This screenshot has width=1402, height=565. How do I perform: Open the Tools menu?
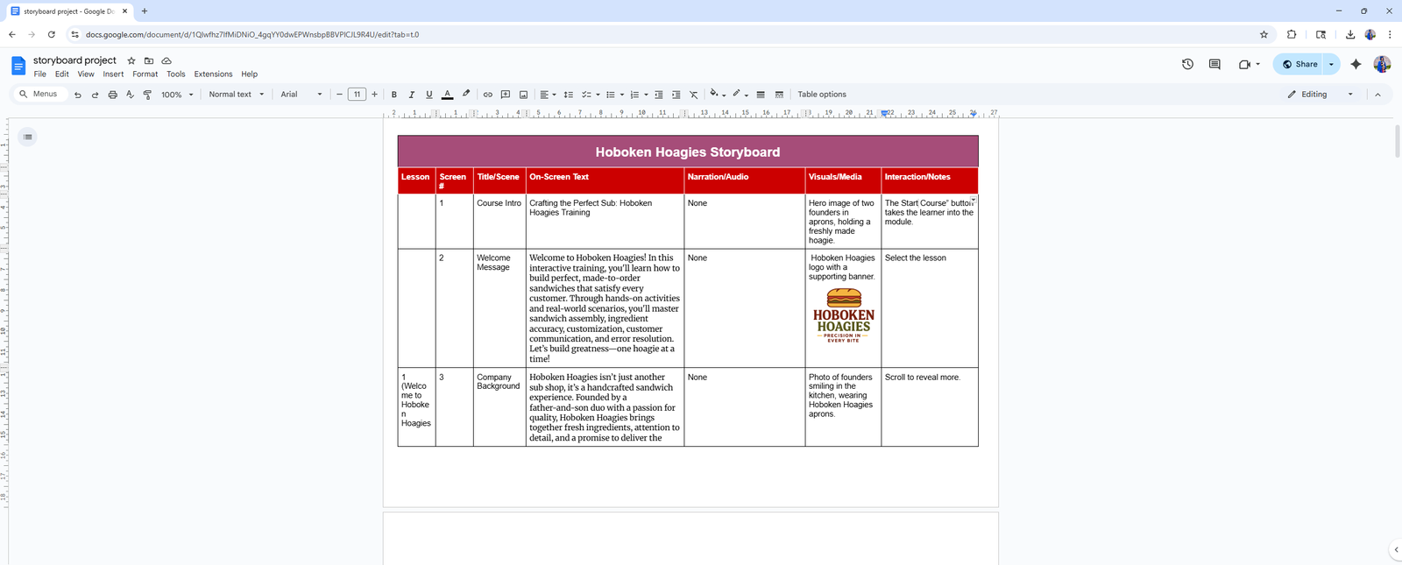tap(176, 74)
